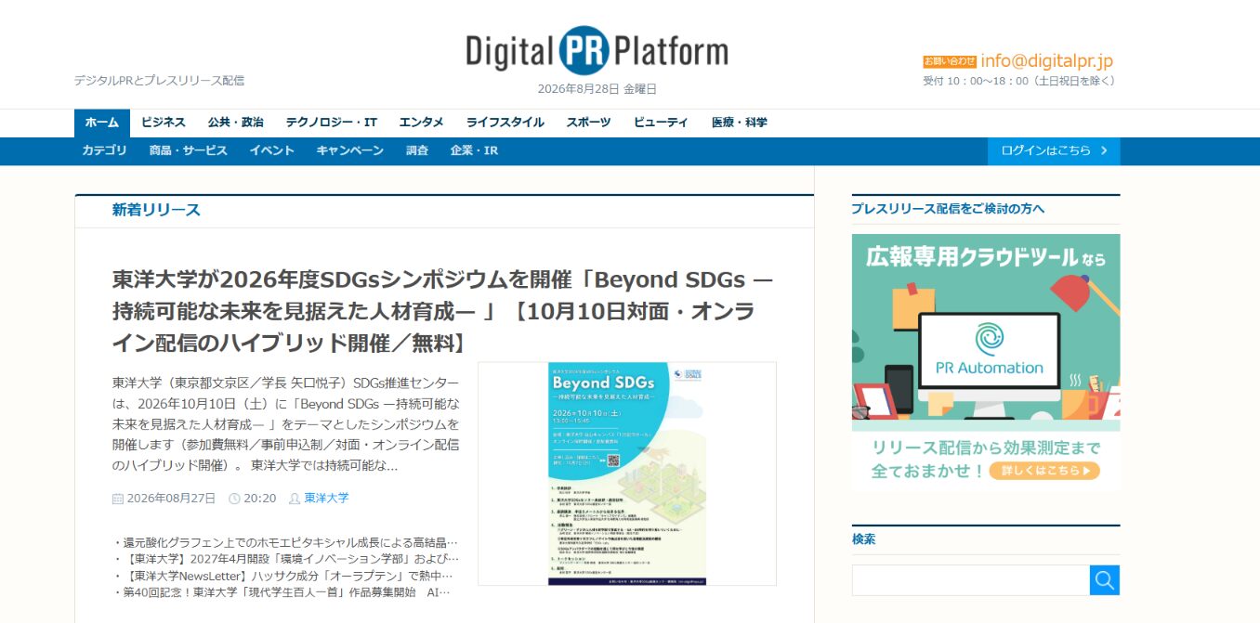Click the 2026年08月27日 publish date text
Image resolution: width=1260 pixels, height=623 pixels.
[171, 499]
